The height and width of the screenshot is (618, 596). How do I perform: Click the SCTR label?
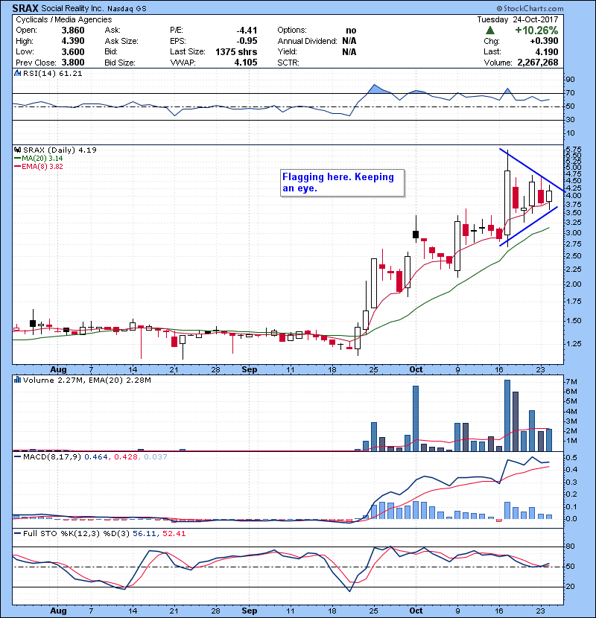(288, 63)
